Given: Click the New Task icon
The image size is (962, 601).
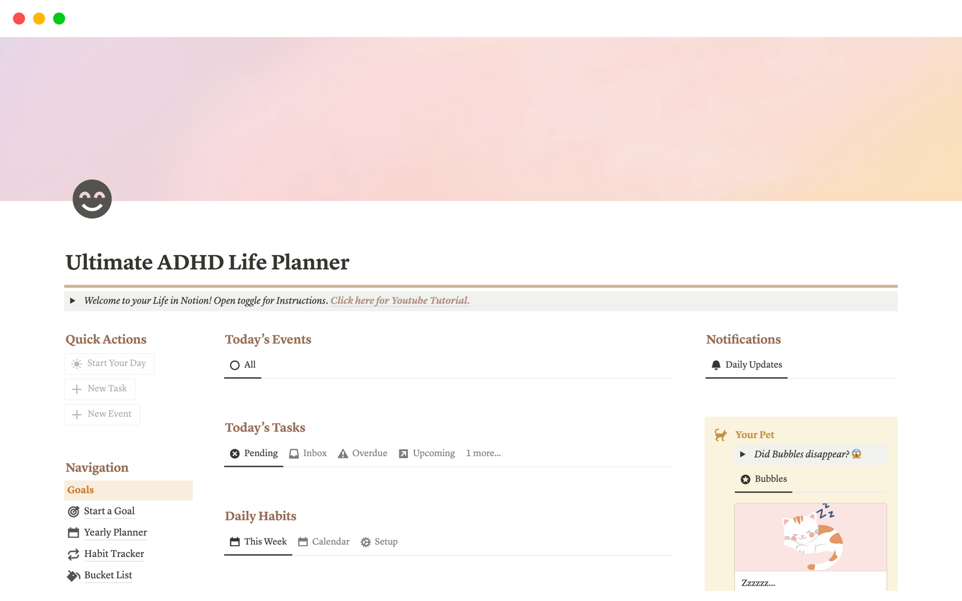Looking at the screenshot, I should 77,388.
